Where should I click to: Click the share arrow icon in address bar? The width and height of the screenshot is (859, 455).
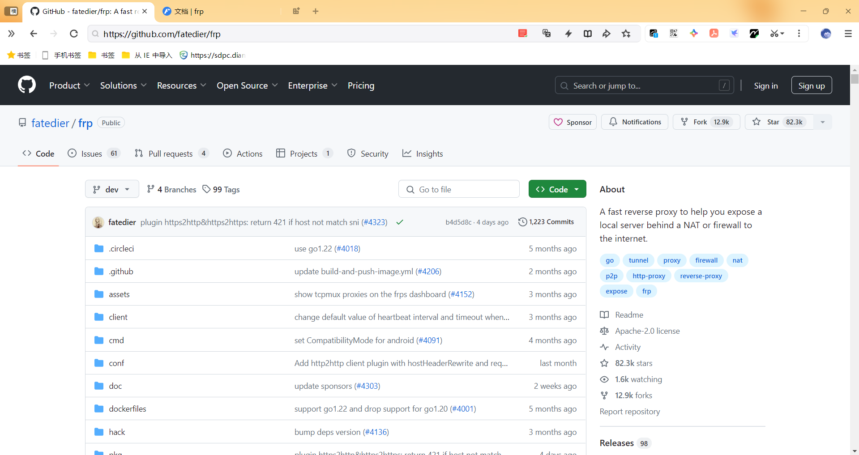(x=607, y=34)
